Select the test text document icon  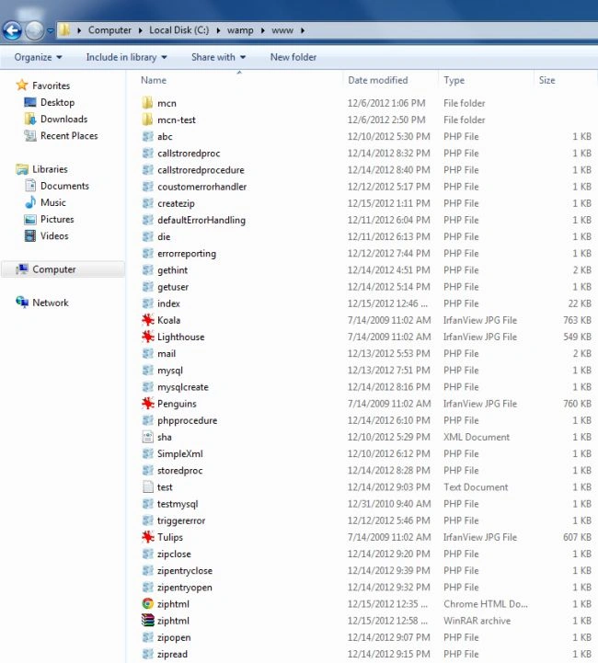147,486
